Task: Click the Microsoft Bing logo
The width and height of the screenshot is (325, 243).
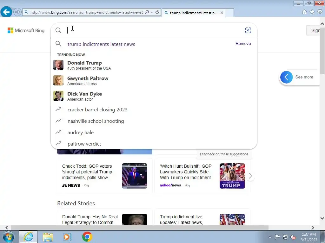Action: pos(26,30)
